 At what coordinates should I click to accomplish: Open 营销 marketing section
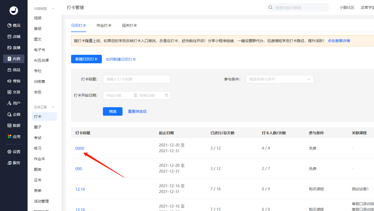click(x=14, y=81)
